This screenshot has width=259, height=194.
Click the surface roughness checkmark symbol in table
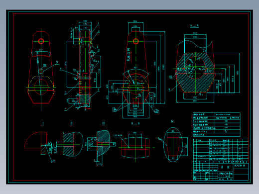point(226,131)
